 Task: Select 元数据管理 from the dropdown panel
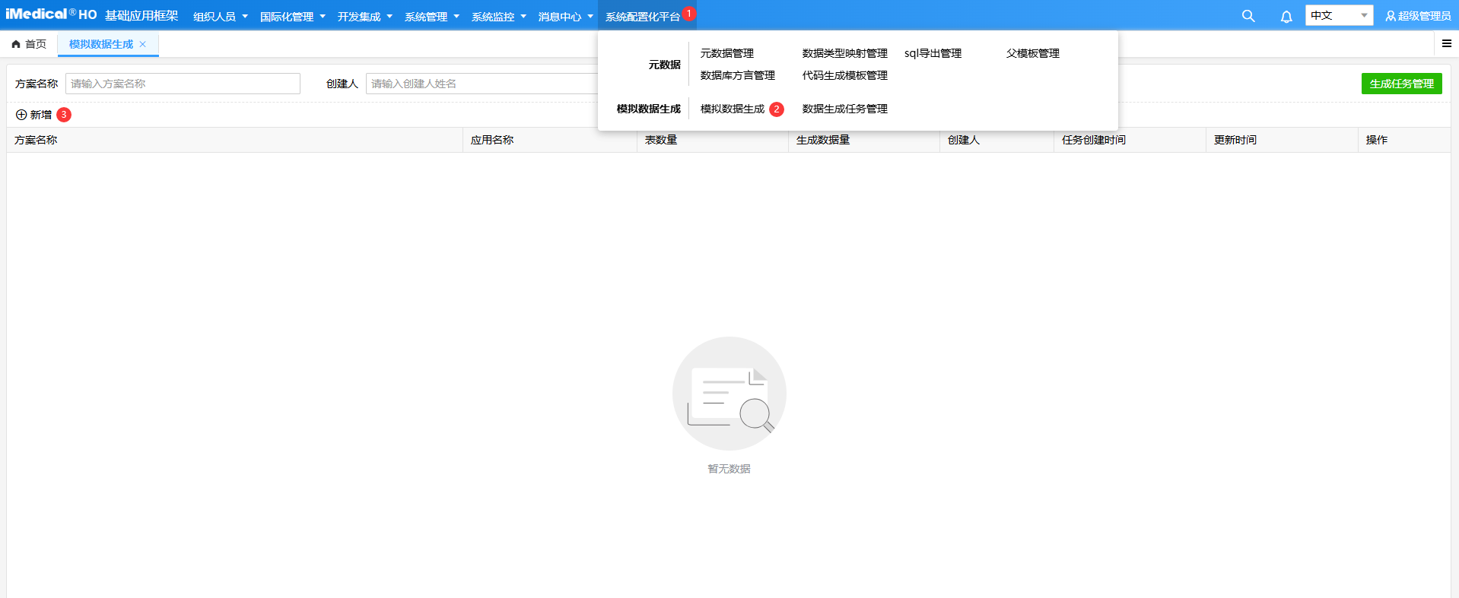click(726, 53)
